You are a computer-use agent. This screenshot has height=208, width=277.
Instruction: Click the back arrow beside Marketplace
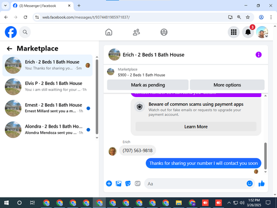(9, 49)
